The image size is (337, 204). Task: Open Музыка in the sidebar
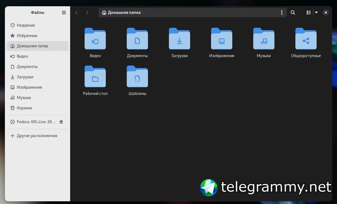click(x=38, y=98)
